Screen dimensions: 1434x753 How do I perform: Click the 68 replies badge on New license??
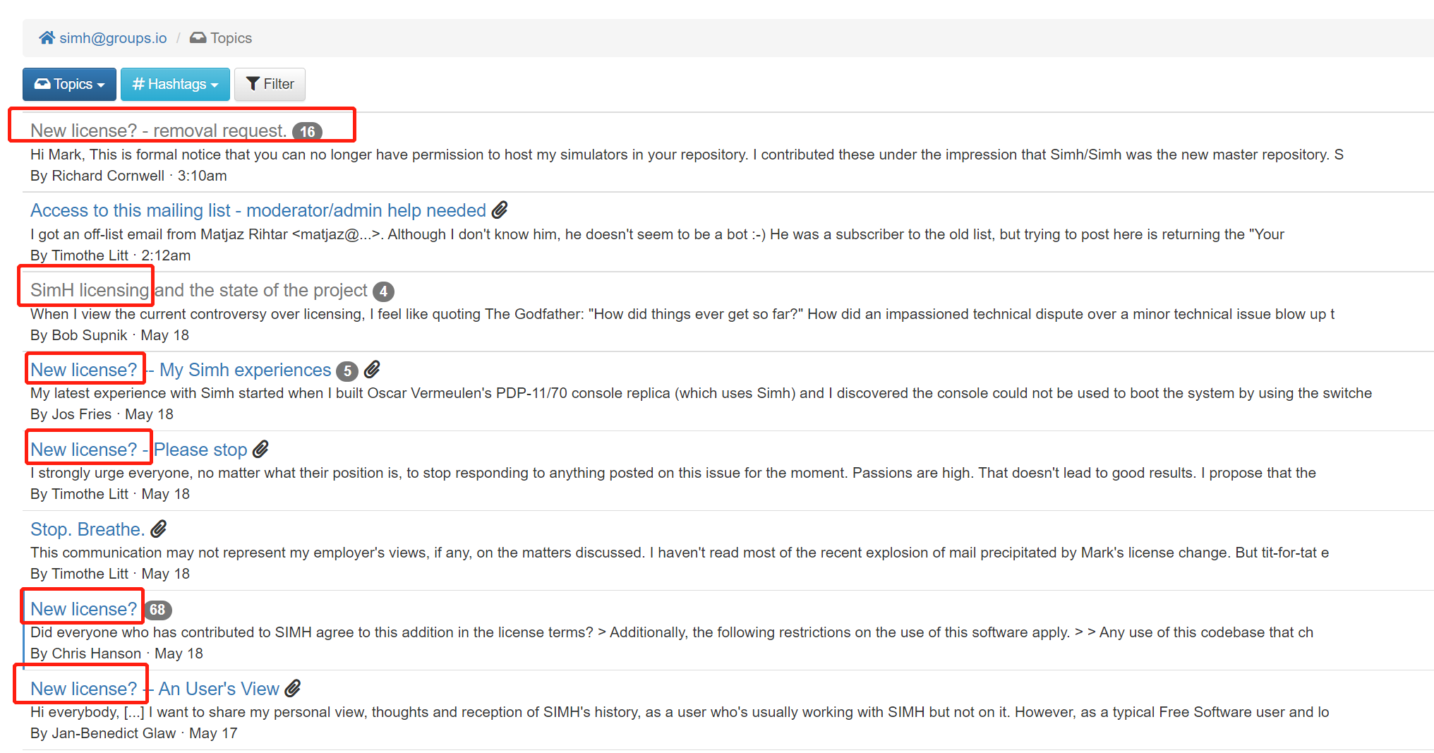pyautogui.click(x=157, y=610)
